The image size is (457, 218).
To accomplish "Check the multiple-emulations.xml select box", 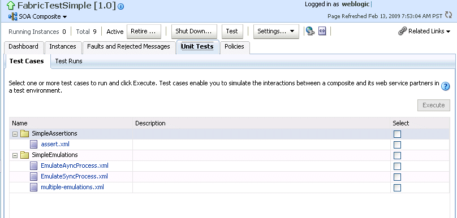I will click(397, 188).
